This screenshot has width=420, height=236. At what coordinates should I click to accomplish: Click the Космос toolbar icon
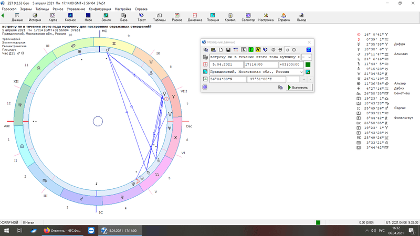[70, 17]
